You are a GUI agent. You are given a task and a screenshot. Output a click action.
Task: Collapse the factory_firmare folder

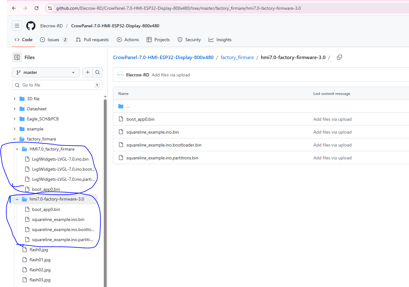[x=14, y=139]
